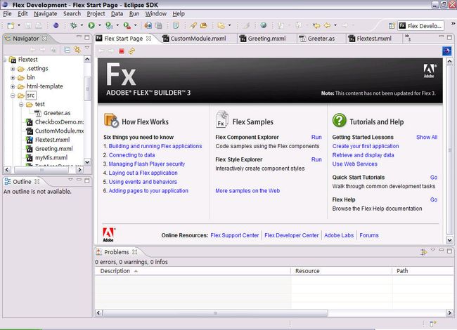The height and width of the screenshot is (330, 457).
Task: Open dropdown next to Run icon
Action: coord(100,25)
